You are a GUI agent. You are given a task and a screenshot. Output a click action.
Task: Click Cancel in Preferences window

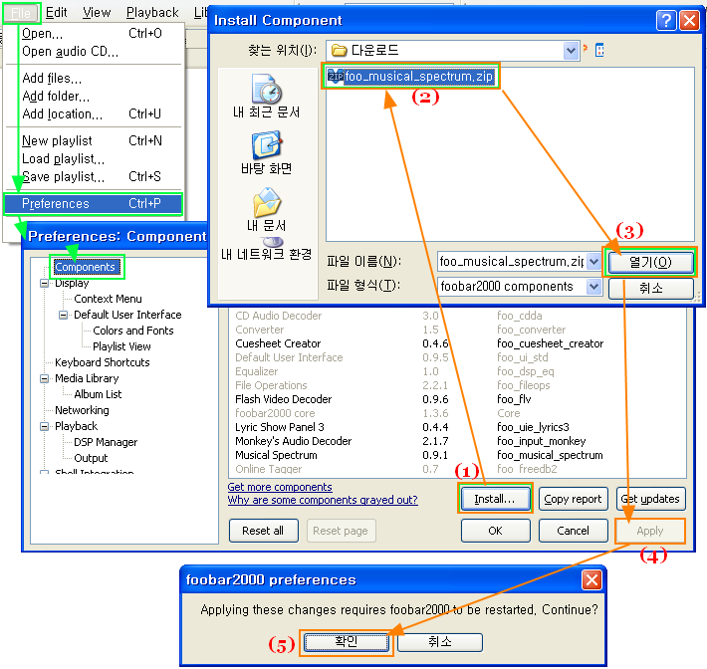[x=573, y=531]
